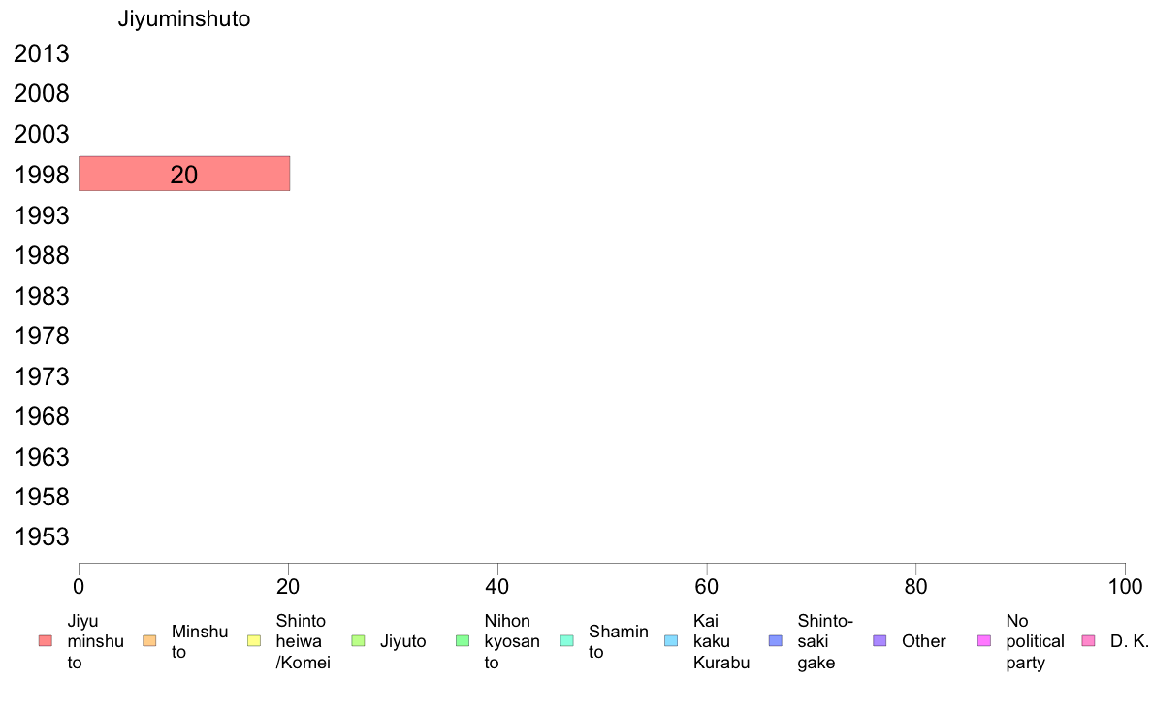
Task: Click the yellow Shinto heiwa/Komei swatch
Action: [x=254, y=641]
